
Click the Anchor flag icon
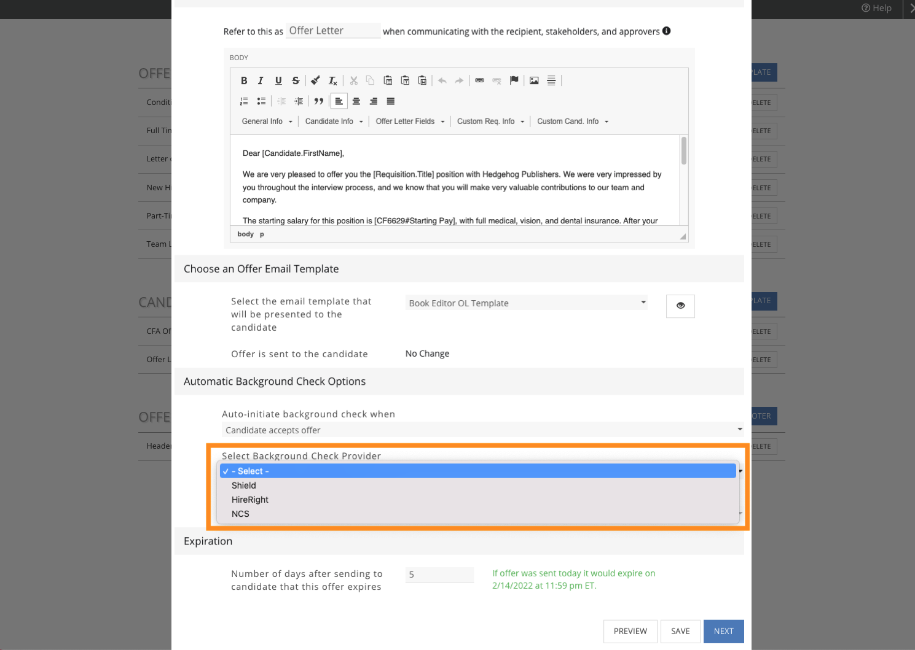(514, 80)
